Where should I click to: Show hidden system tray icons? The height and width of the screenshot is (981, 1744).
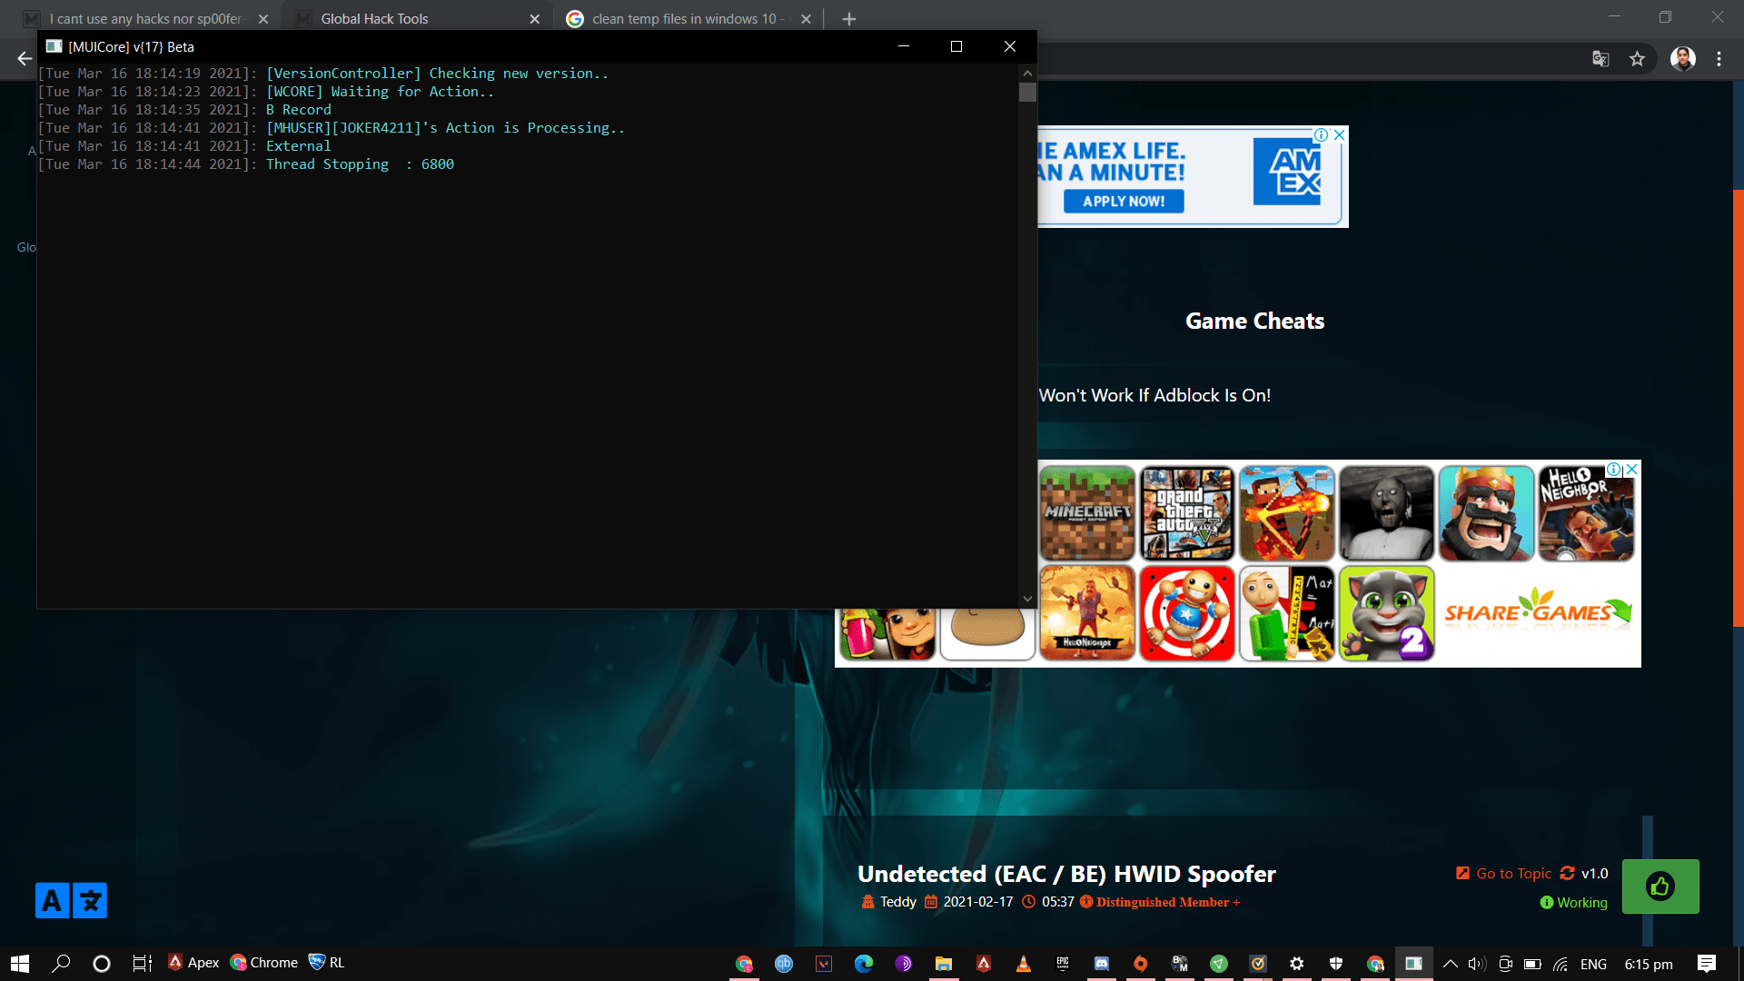click(x=1451, y=964)
